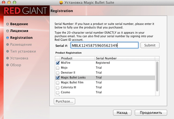174x119 pixels.
Task: Zoom the window with the green button
Action: (x=15, y=2)
